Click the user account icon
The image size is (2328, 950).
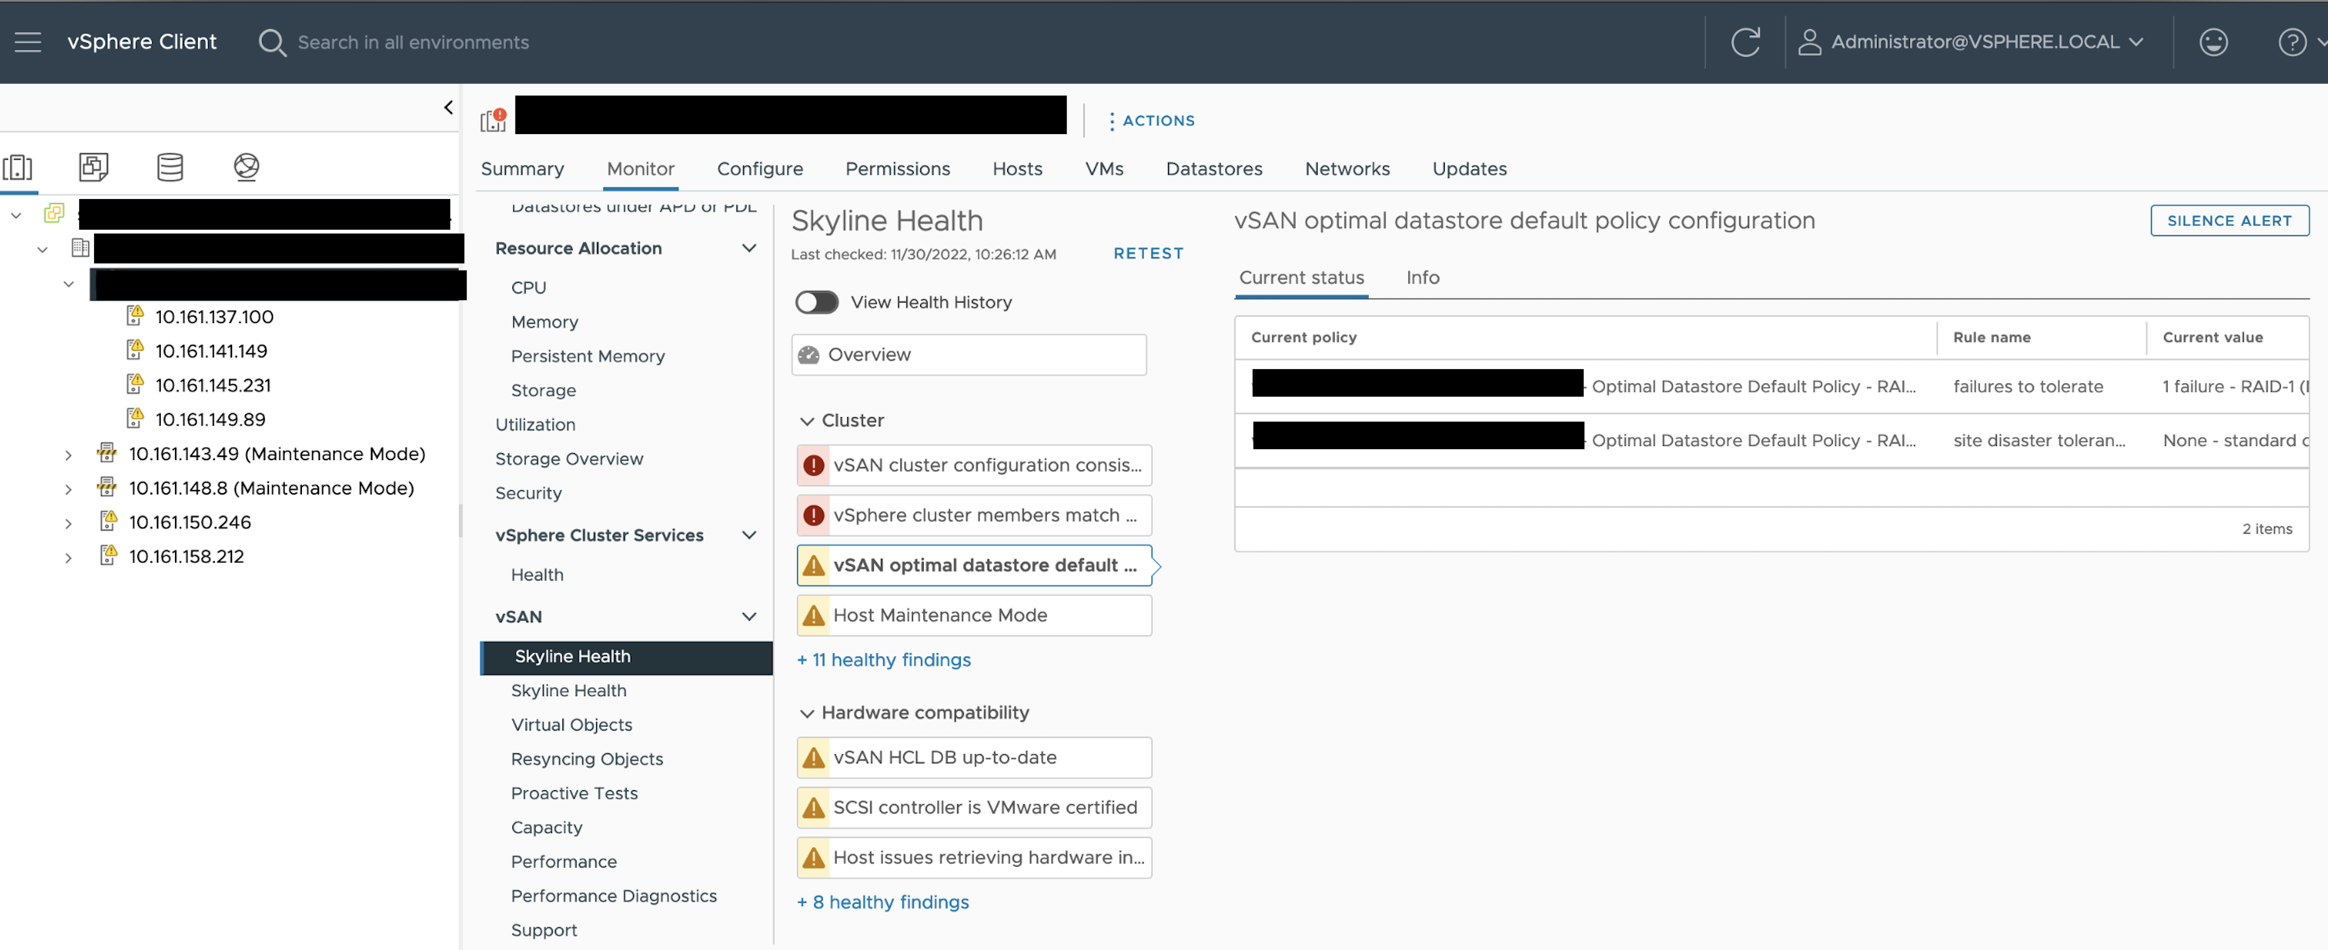[1809, 42]
